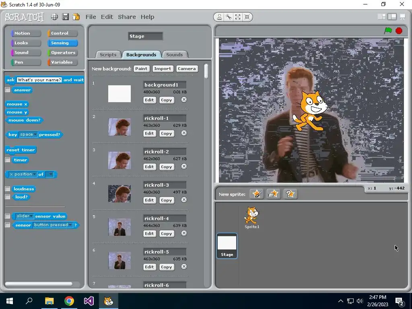Viewport: 412px width, 309px height.
Task: Open File Explorer from the taskbar
Action: [49, 301]
